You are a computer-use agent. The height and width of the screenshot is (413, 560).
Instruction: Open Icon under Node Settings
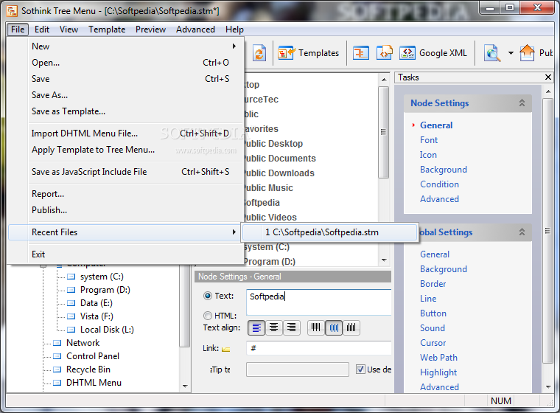click(x=428, y=155)
